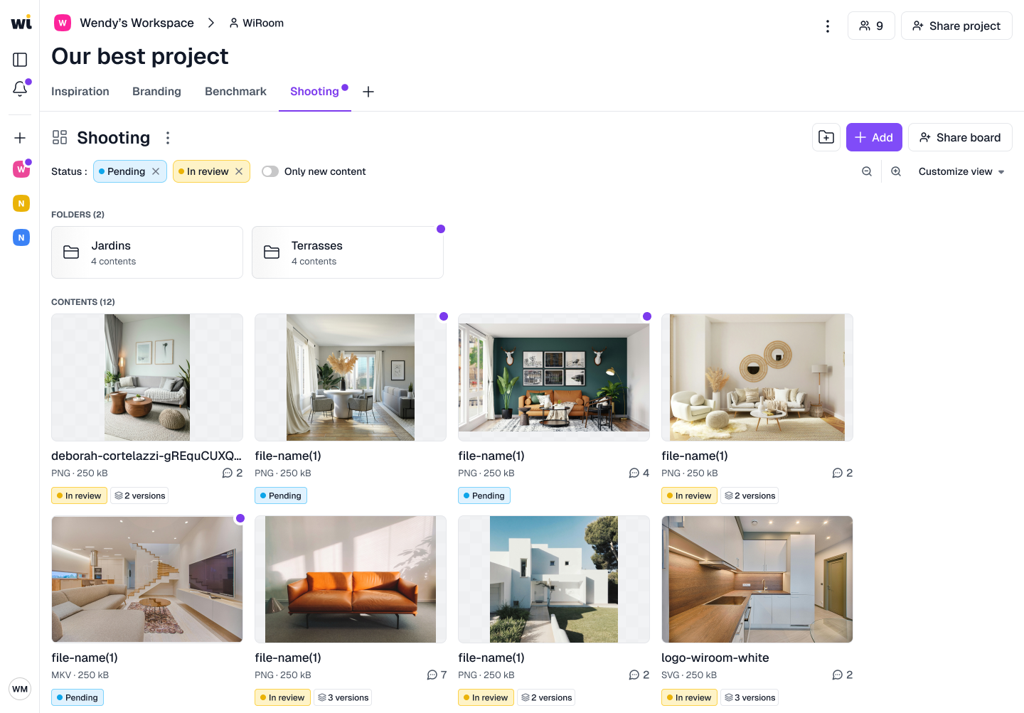Click Pending status on MKV file
The image size is (1024, 713).
coord(78,697)
